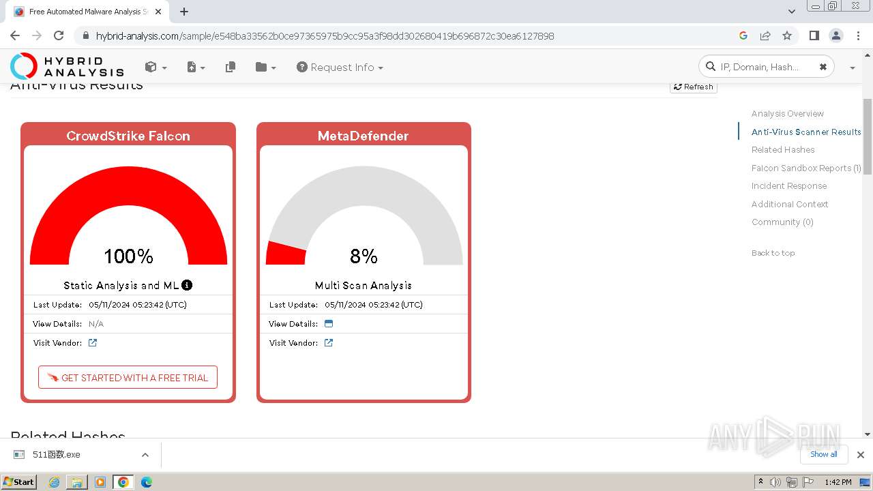The height and width of the screenshot is (491, 873).
Task: Close the downloads bar
Action: pyautogui.click(x=861, y=455)
